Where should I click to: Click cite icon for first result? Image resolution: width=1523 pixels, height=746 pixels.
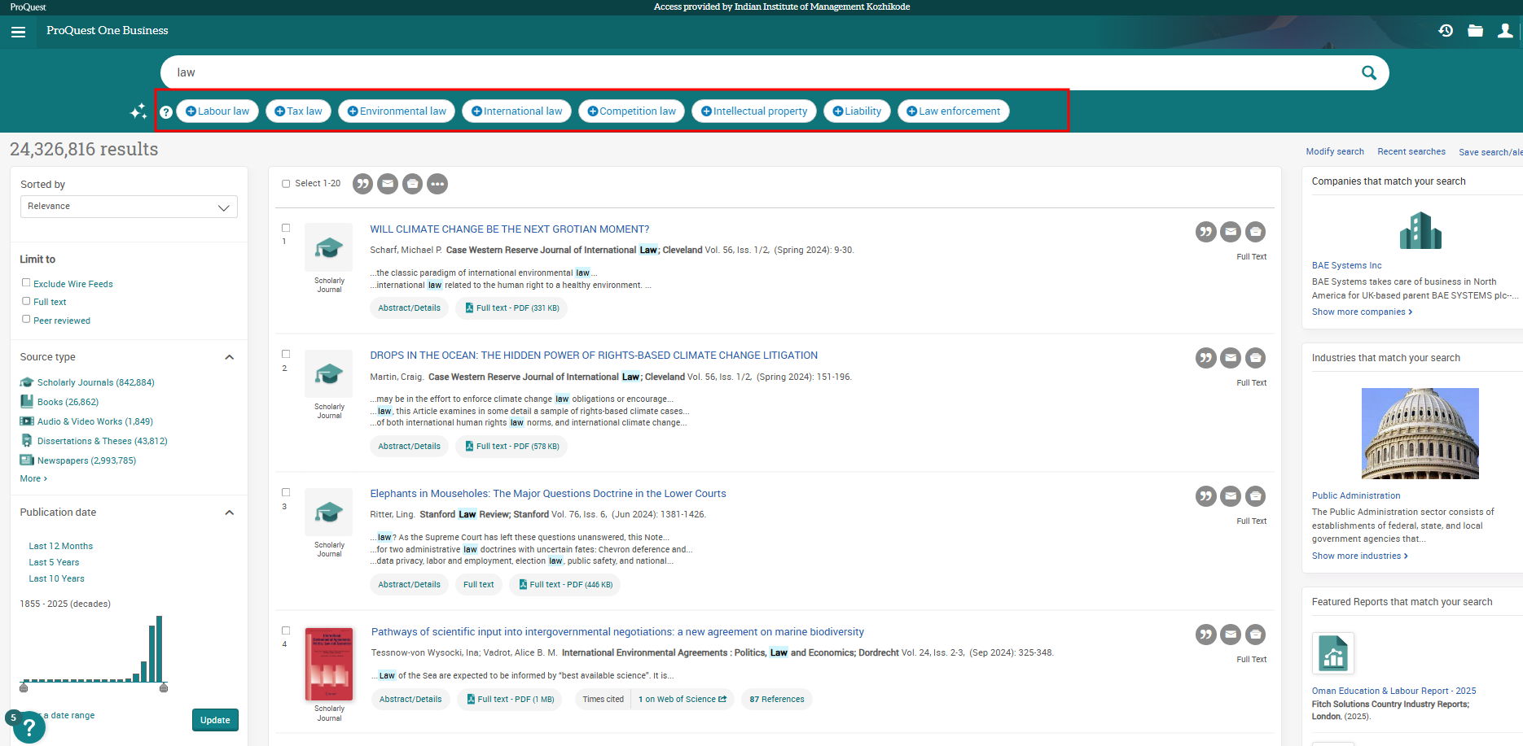coord(1205,232)
